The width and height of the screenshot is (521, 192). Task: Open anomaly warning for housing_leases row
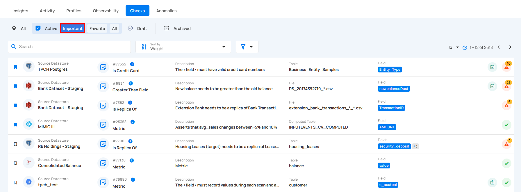pos(506,144)
